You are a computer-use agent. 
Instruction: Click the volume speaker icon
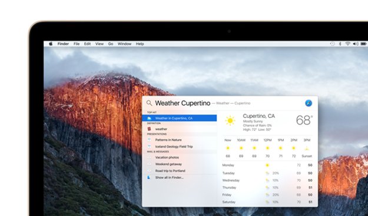[x=356, y=44]
